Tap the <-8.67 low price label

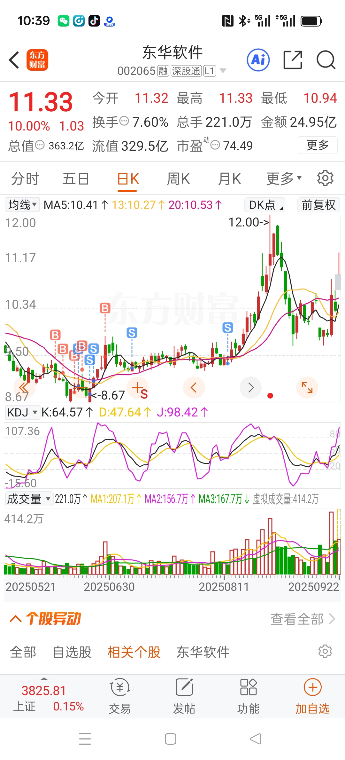pyautogui.click(x=108, y=395)
